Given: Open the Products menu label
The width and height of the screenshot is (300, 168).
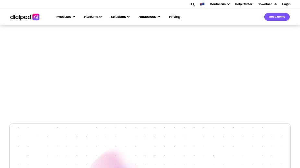Looking at the screenshot, I should 64,17.
